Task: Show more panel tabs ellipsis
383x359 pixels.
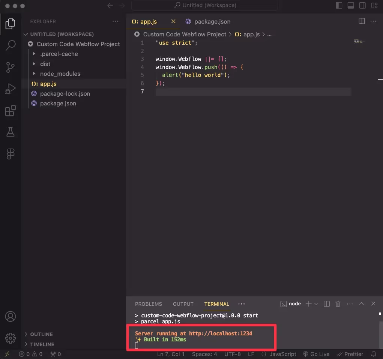Action: click(241, 304)
